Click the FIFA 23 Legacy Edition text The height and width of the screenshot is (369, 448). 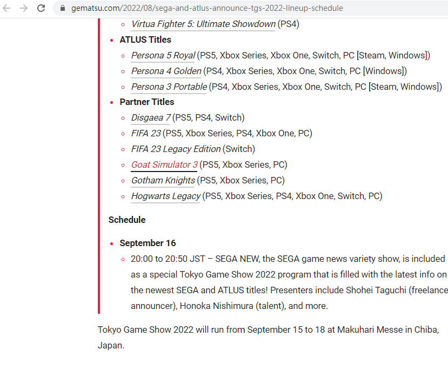tap(176, 149)
